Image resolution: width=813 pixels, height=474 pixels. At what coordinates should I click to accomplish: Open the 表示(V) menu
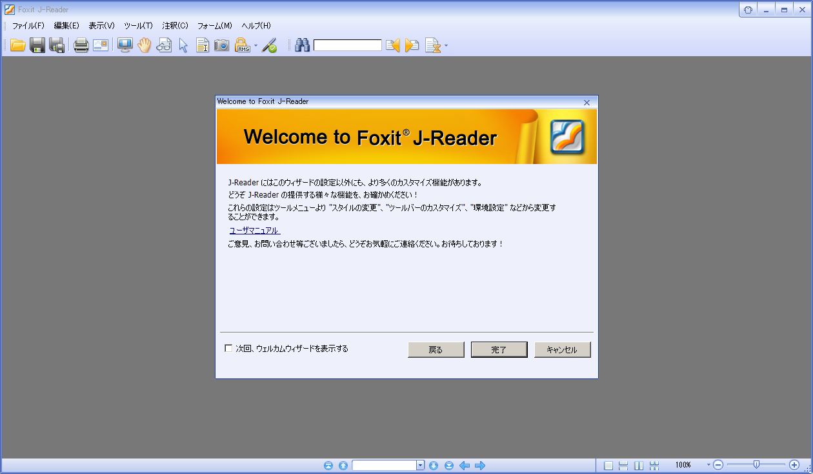tap(101, 26)
